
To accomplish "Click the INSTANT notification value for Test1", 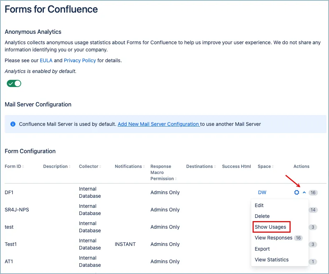I will tap(125, 244).
